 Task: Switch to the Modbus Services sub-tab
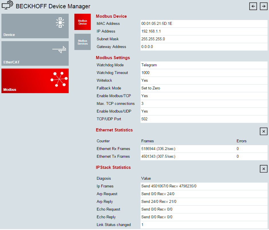(82, 42)
